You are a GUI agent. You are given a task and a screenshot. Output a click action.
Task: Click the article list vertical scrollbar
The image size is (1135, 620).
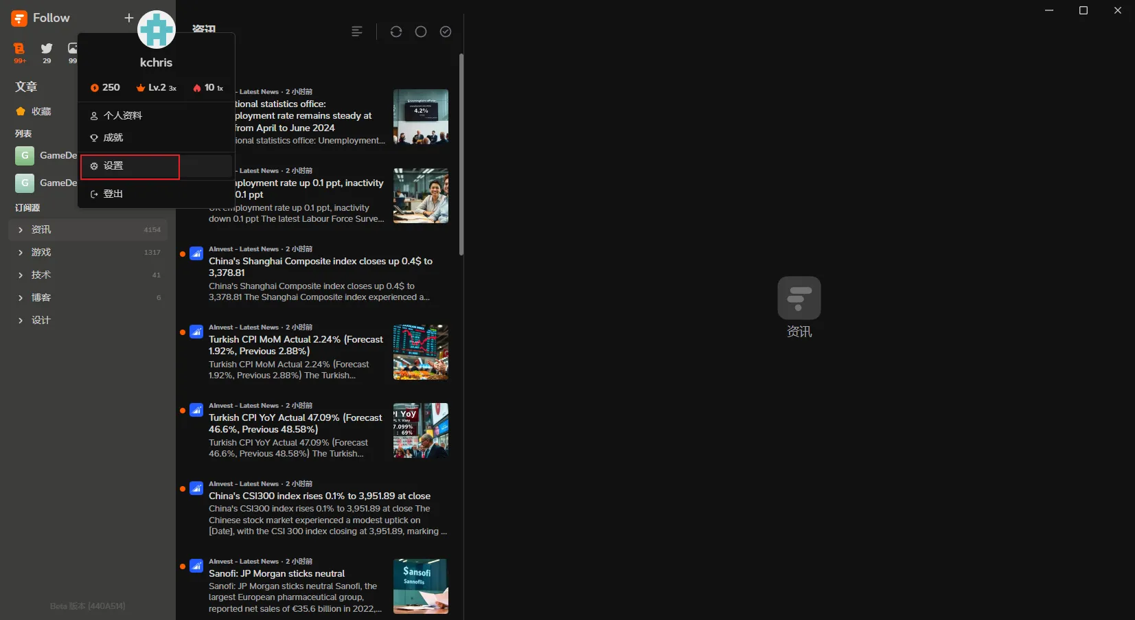coord(461,154)
